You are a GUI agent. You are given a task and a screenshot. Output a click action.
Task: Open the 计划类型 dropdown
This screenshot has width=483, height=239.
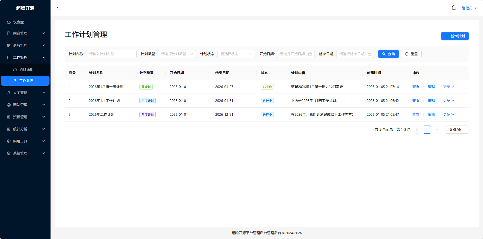(x=177, y=54)
